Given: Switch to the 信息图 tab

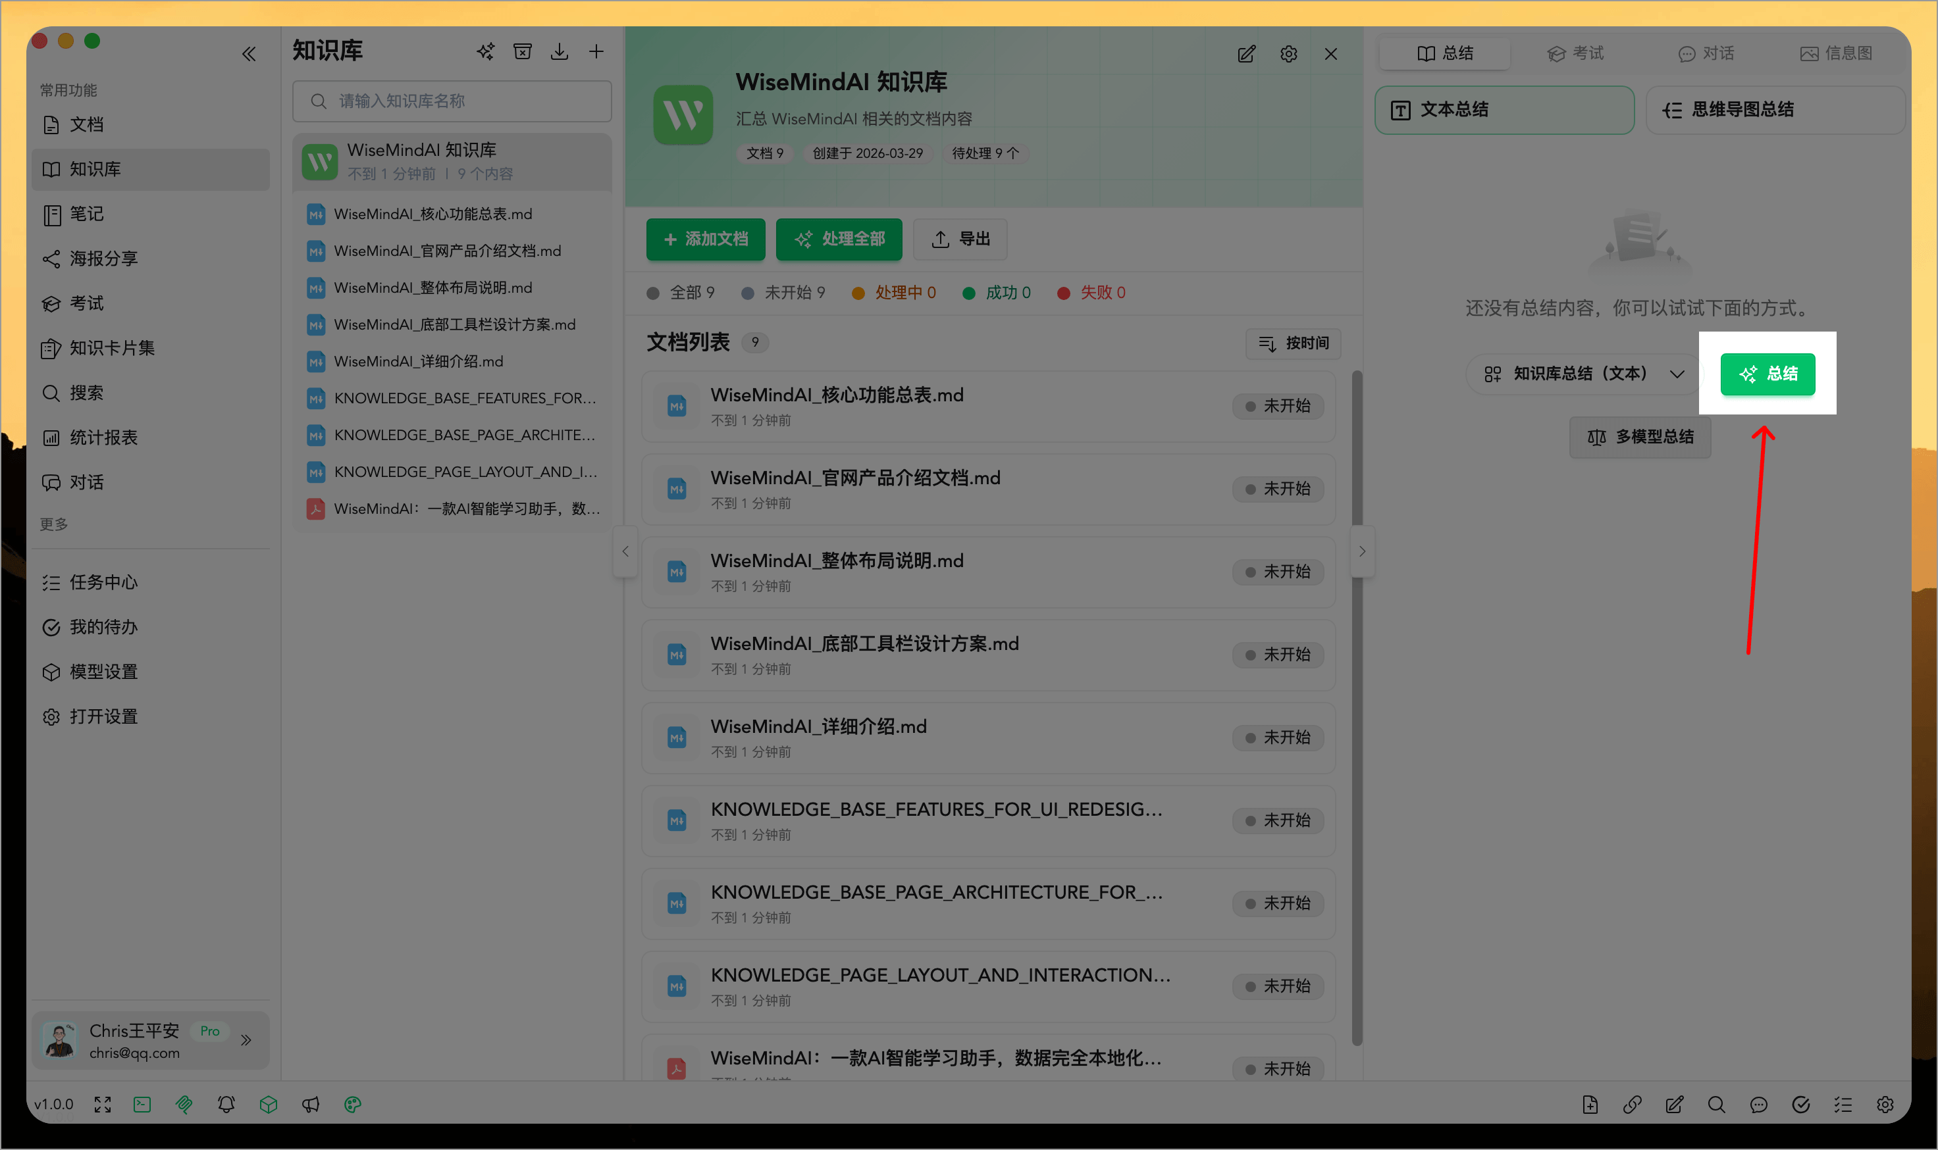Looking at the screenshot, I should pos(1837,53).
